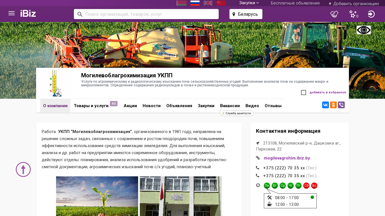Screen dimensions: 385x216
Task: Click the clock working-hours icon
Action: [258, 185]
